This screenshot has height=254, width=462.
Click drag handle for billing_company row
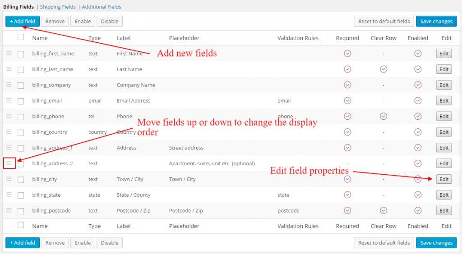point(9,85)
